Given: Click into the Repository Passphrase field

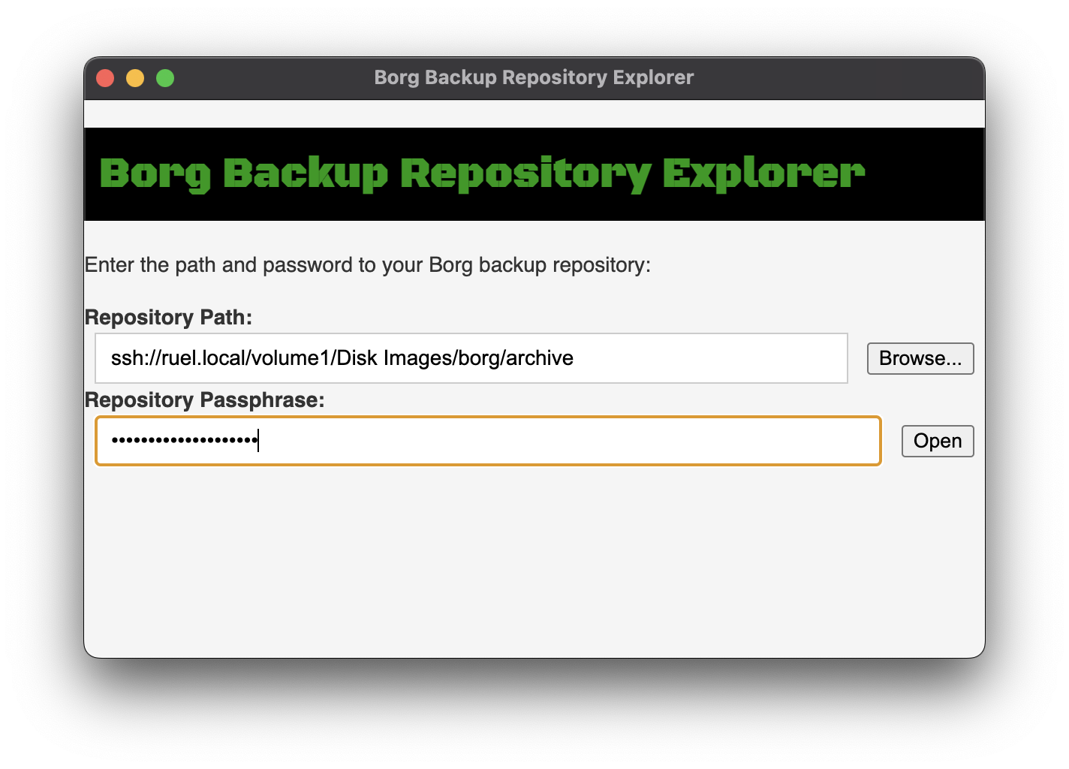Looking at the screenshot, I should pos(563,441).
